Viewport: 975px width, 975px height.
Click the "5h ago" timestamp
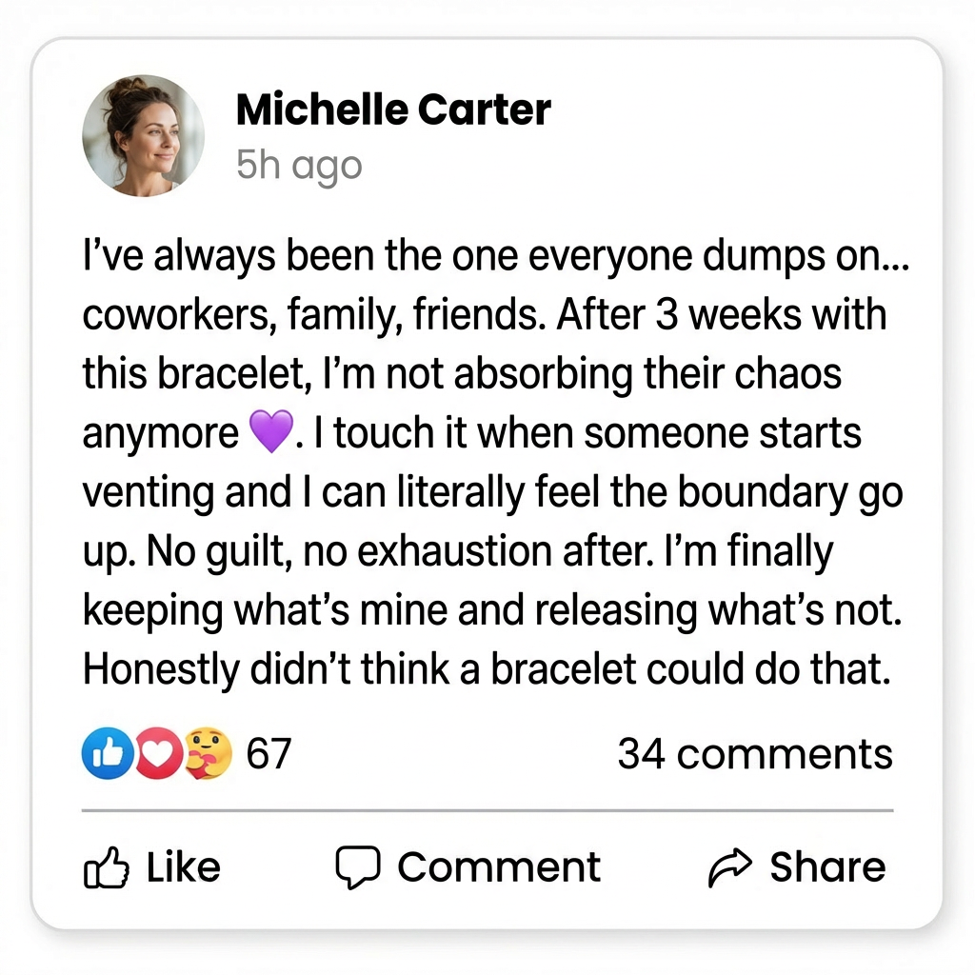point(299,166)
